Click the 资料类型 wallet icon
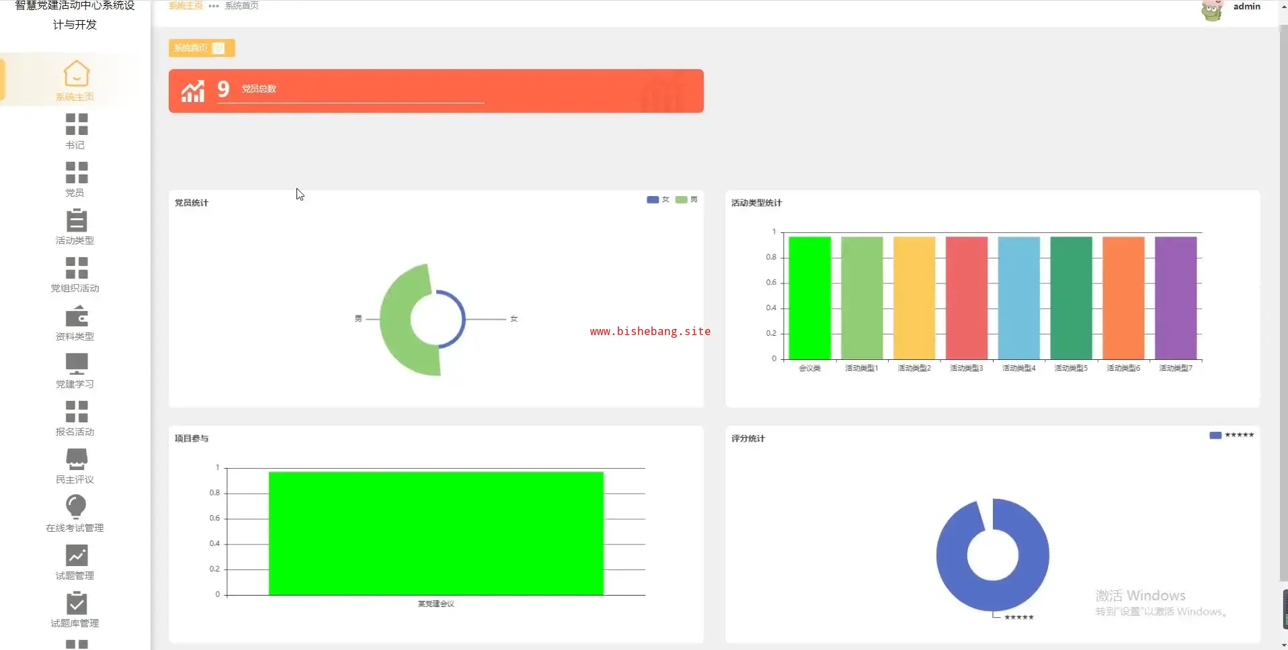Viewport: 1288px width, 650px height. coord(76,316)
